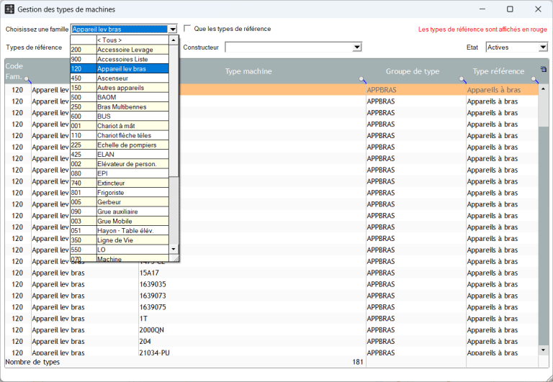Viewport: 553px width, 382px height.
Task: Click the orange highlighted APPBRAS cell
Action: pos(416,90)
